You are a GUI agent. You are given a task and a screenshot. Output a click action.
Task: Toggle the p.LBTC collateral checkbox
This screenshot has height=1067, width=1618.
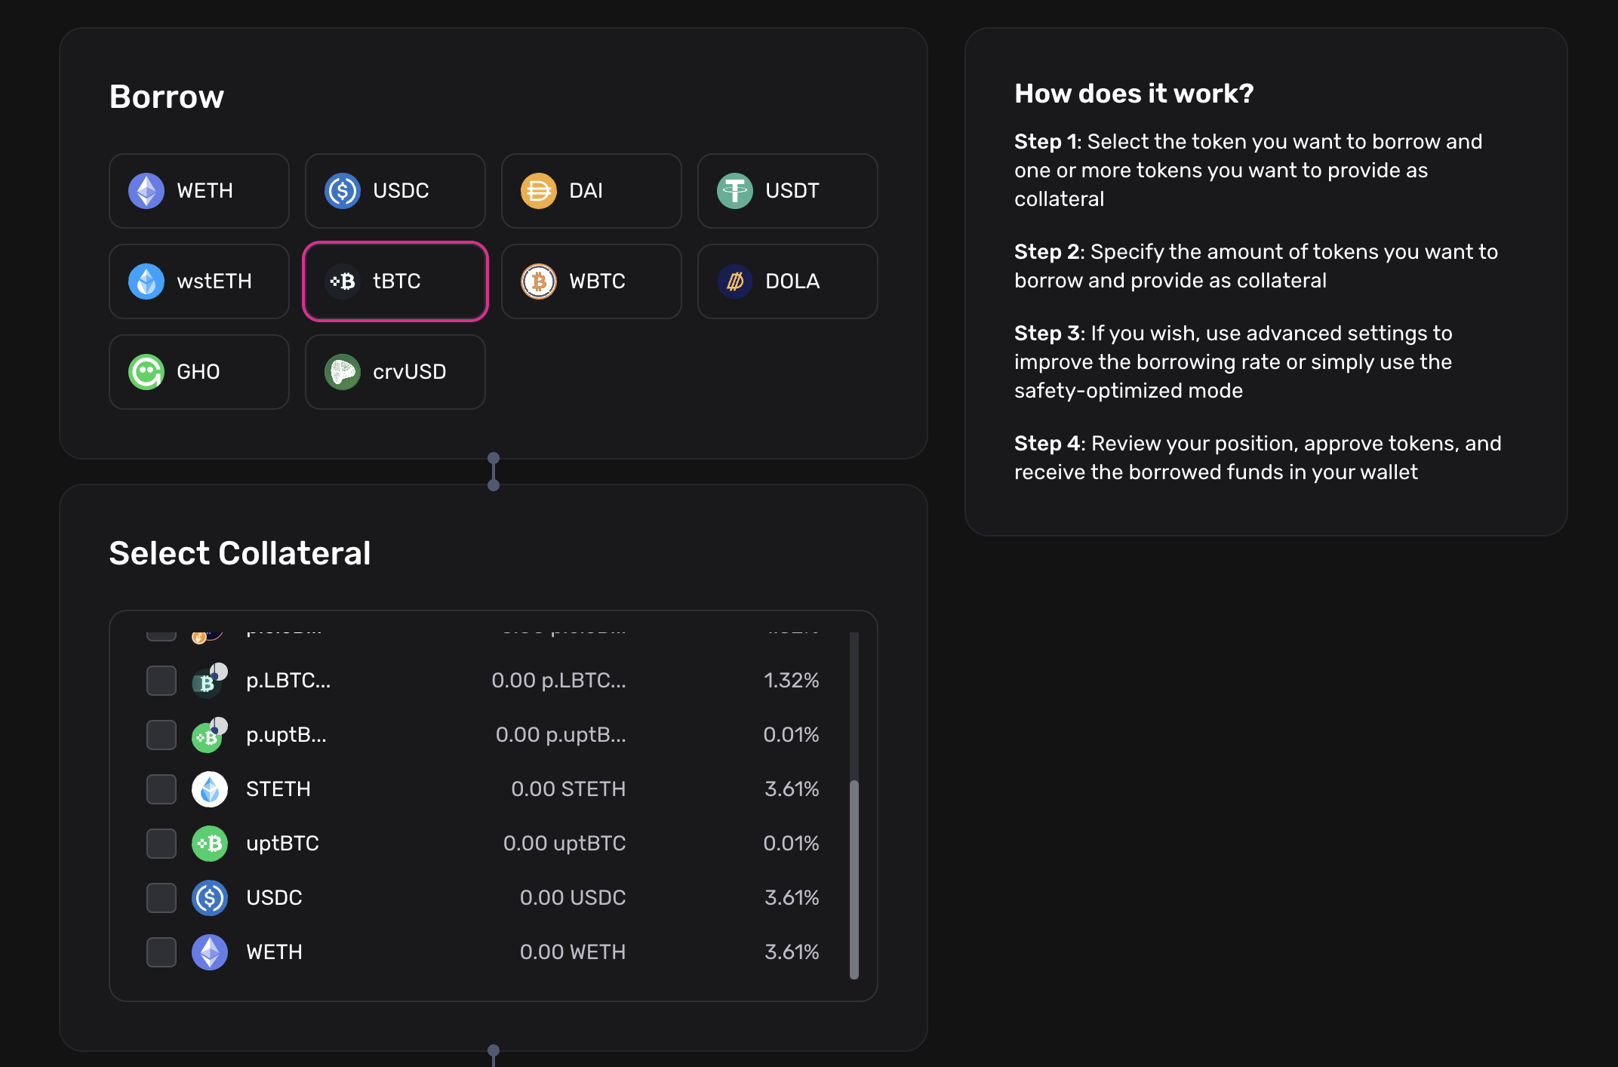click(x=161, y=681)
